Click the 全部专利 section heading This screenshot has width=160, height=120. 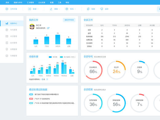click(x=88, y=57)
